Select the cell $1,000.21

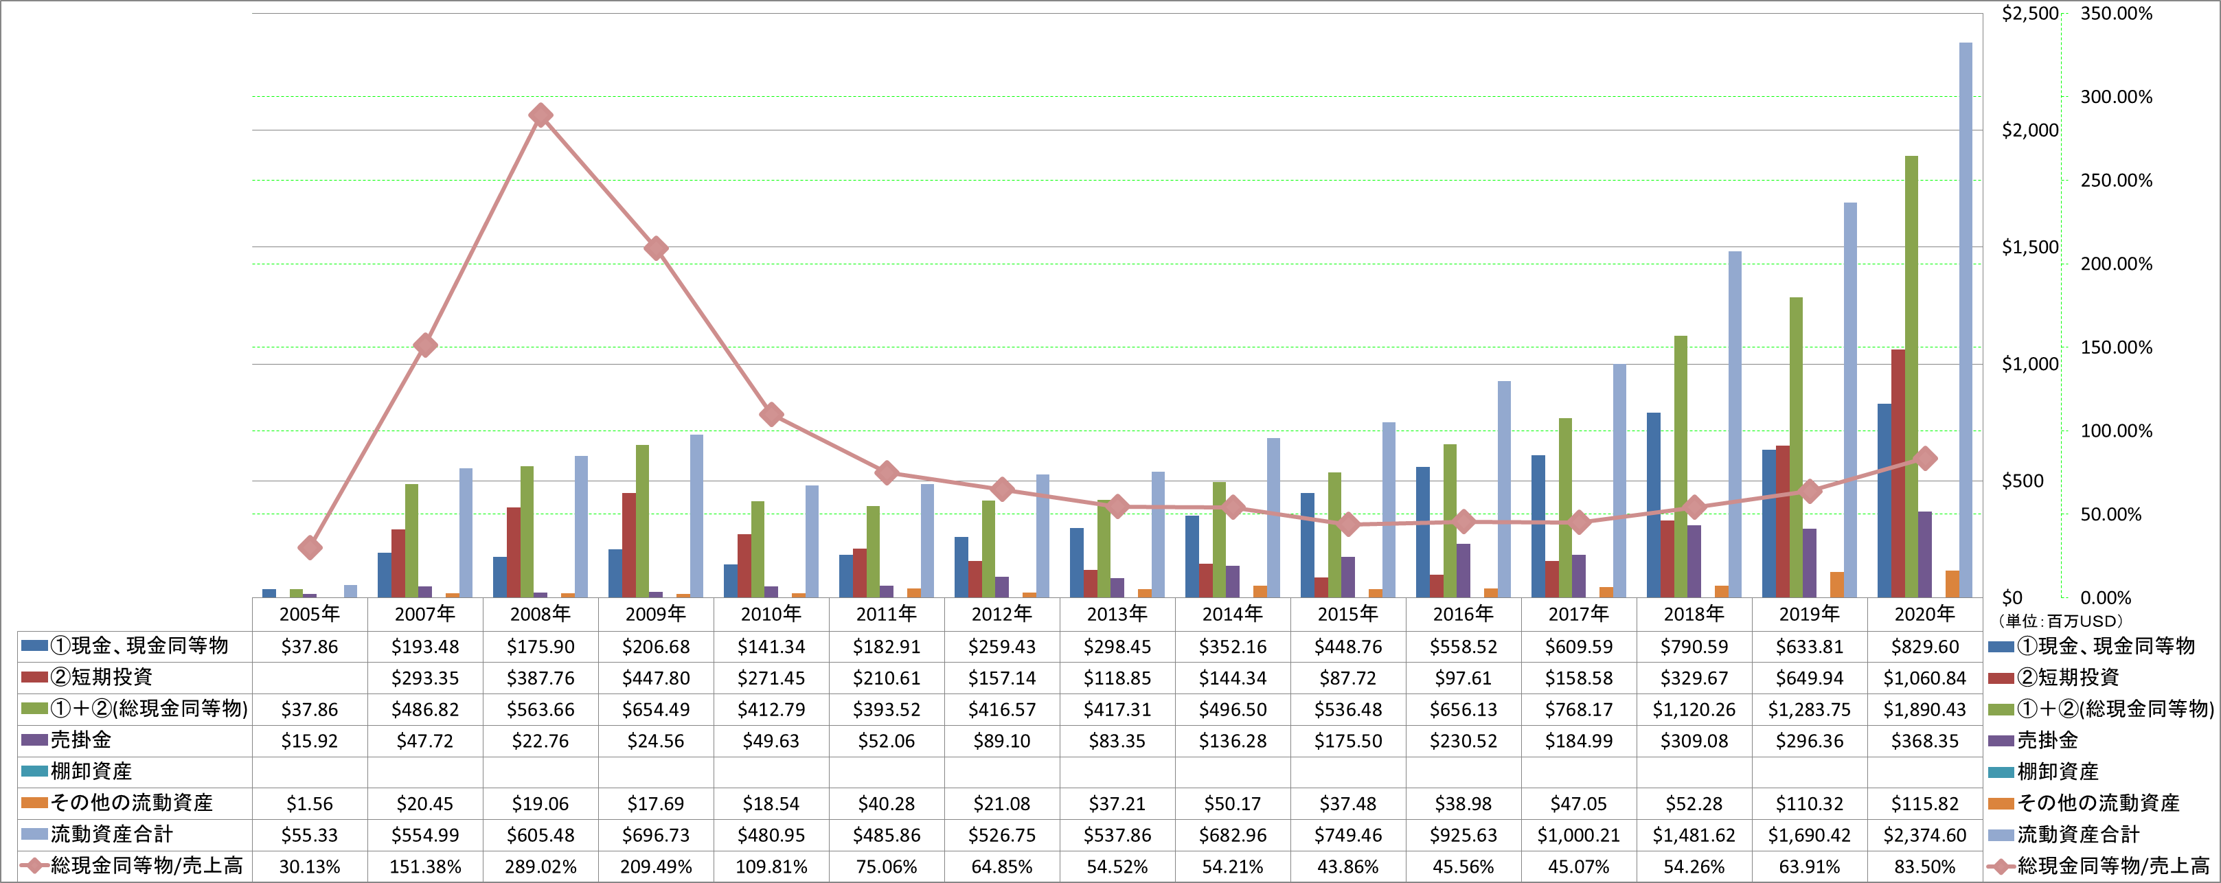1579,835
